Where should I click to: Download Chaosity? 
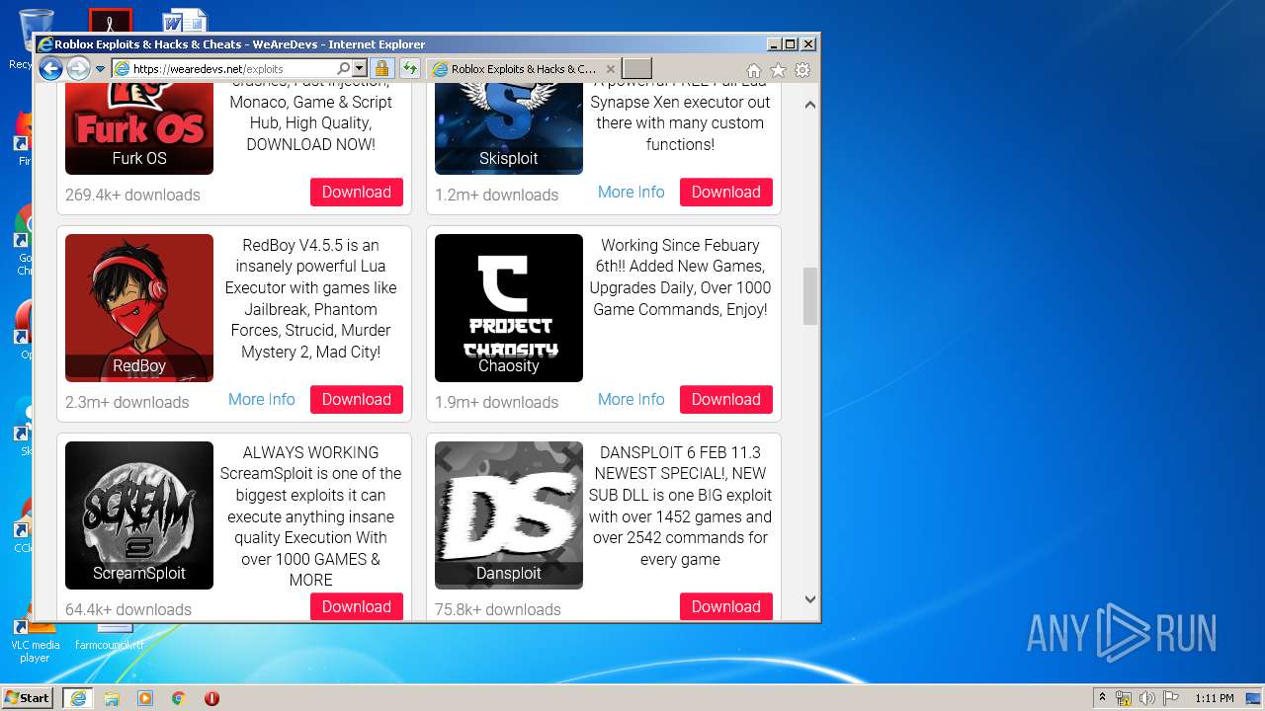click(x=726, y=400)
